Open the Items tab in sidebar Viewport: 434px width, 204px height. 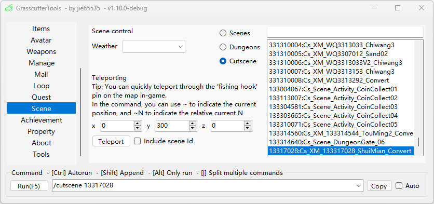click(41, 29)
